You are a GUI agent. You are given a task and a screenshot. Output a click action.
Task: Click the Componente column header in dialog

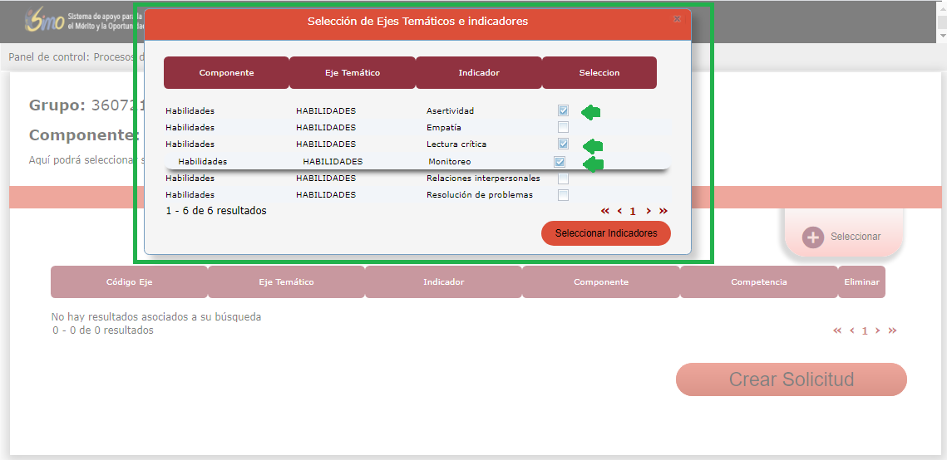226,73
